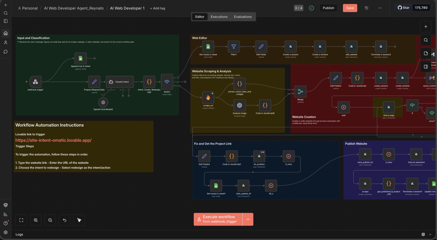
Task: Zoom out of the canvas
Action: (50, 220)
